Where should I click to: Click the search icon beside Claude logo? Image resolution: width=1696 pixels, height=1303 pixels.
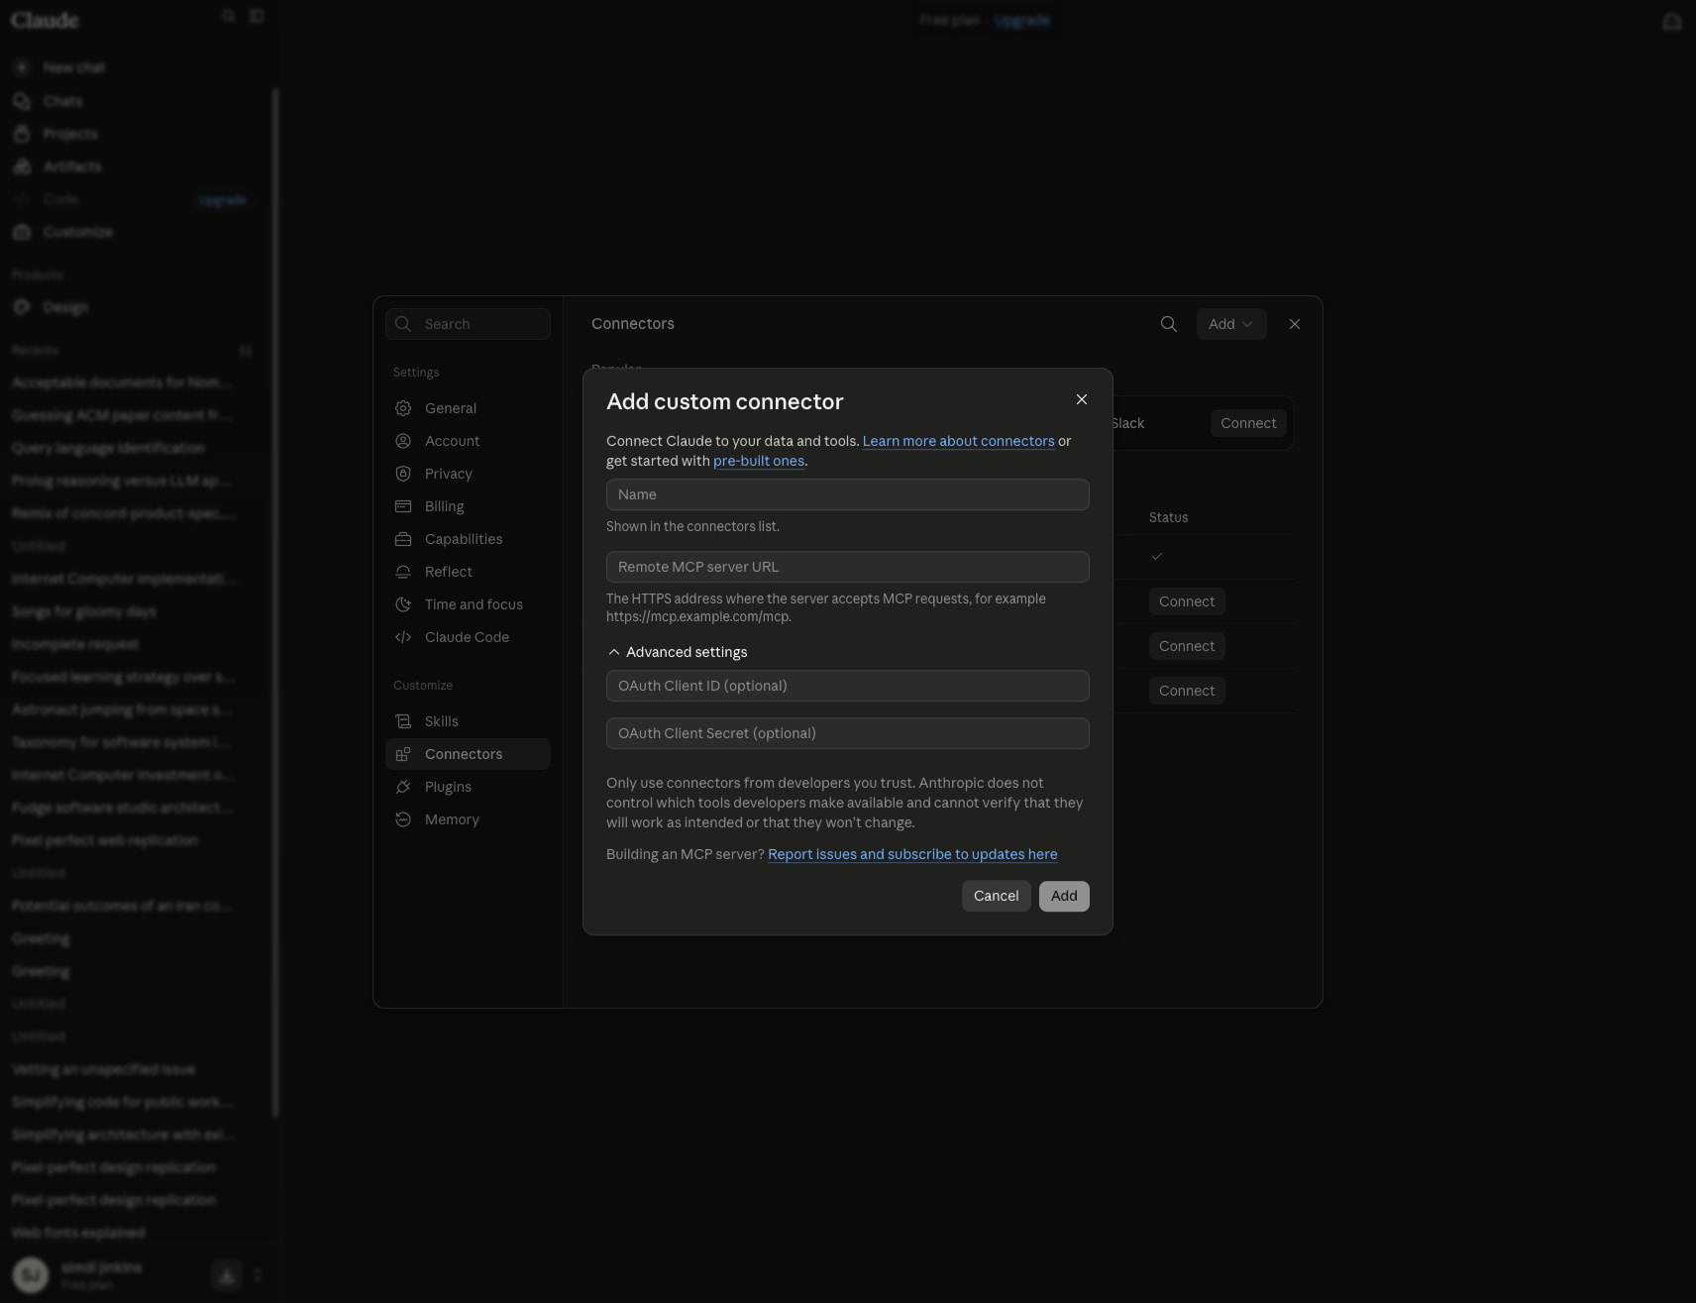(229, 16)
